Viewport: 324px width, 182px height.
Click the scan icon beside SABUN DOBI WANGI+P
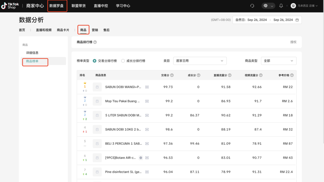pyautogui.click(x=147, y=87)
